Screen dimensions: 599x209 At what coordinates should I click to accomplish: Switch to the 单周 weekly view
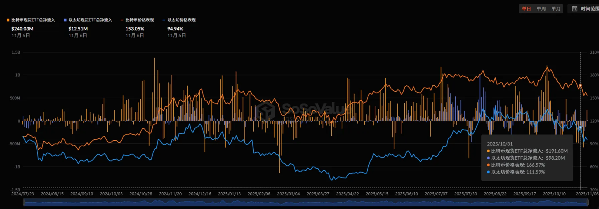click(x=541, y=9)
